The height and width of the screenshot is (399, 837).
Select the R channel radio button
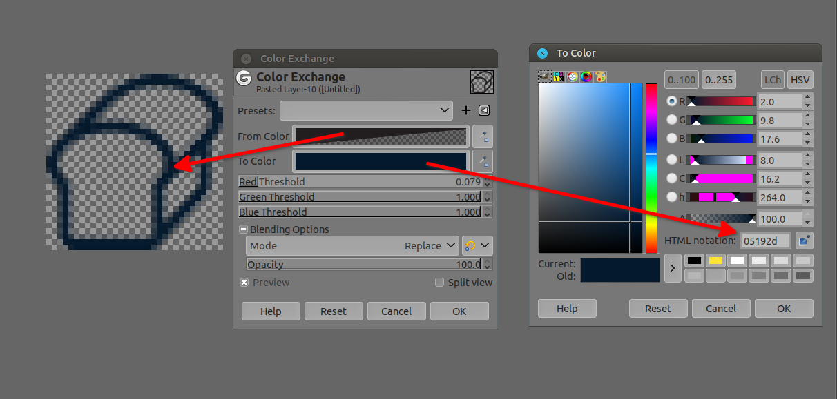(672, 101)
